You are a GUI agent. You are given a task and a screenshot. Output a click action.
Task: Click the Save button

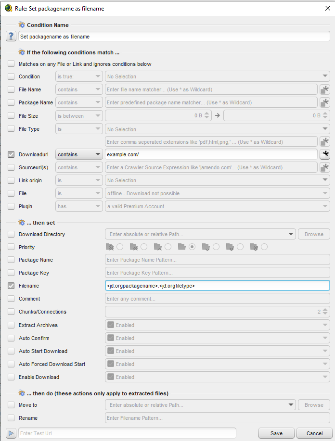click(276, 433)
